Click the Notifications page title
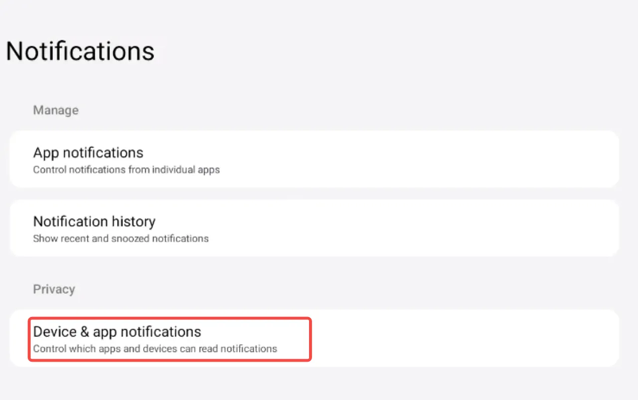This screenshot has width=638, height=400. [x=80, y=51]
